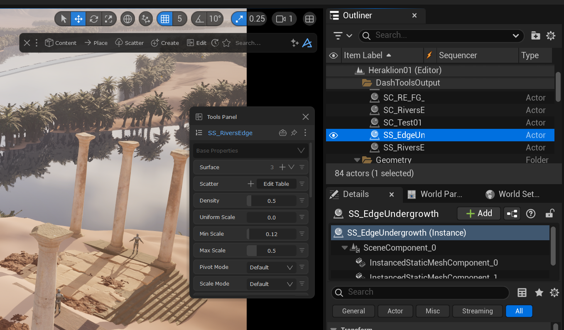564x330 pixels.
Task: Open Tools Panel three-dot options menu
Action: click(x=305, y=133)
